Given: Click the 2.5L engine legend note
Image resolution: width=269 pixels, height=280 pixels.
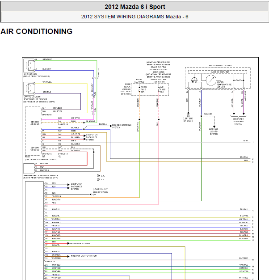Looking at the screenshot, I should [102, 176].
